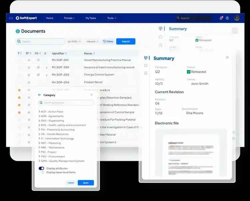Click the Apply button in Category dialog
The height and width of the screenshot is (201, 250).
(x=86, y=183)
